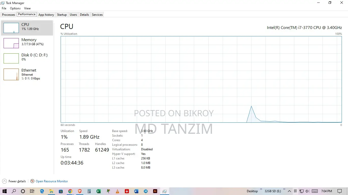
Task: Open Microsoft Store from taskbar
Action: coord(61,191)
